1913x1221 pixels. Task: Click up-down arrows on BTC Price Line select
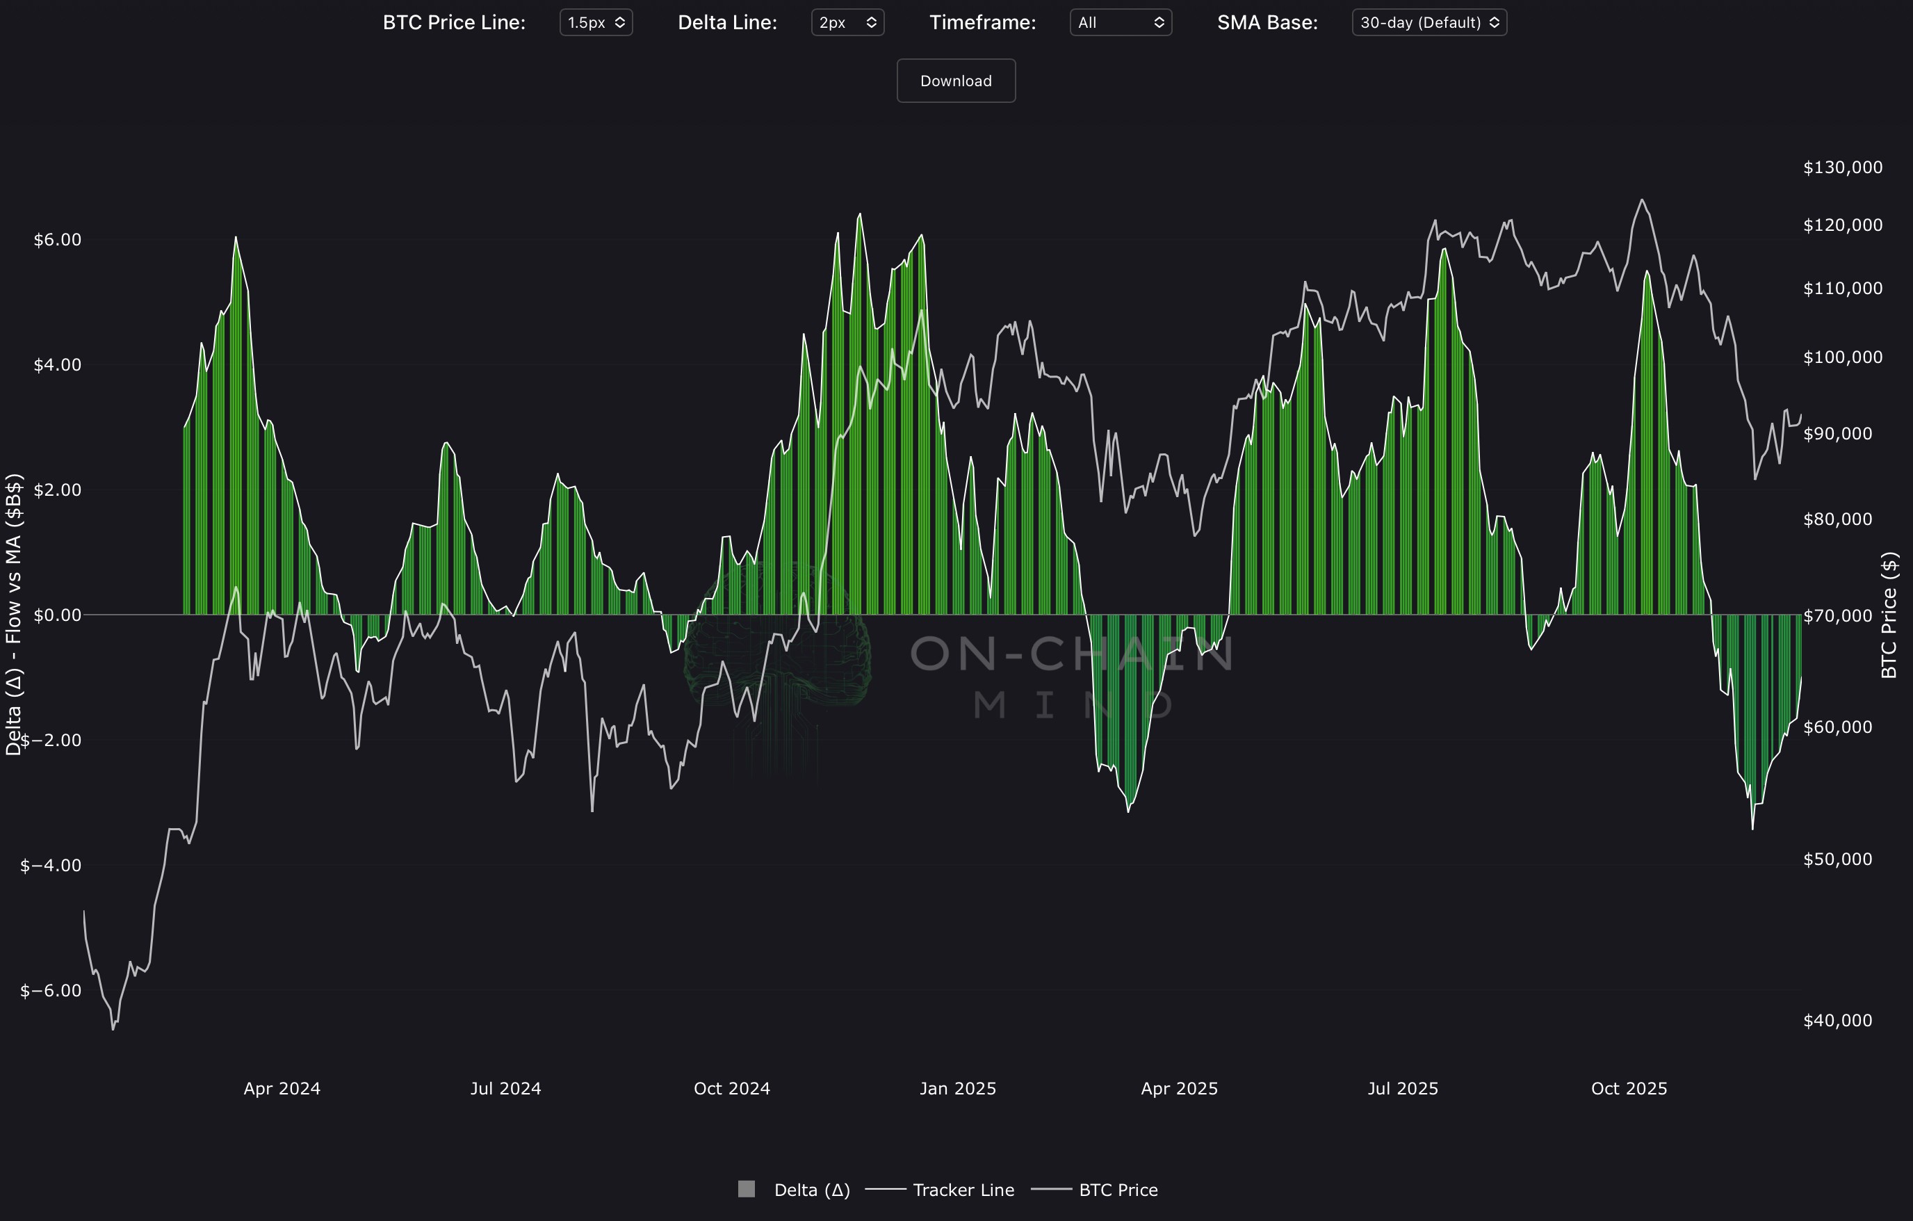click(x=619, y=22)
